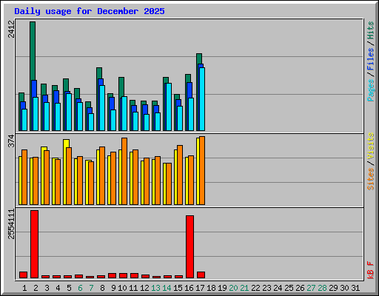379x296 pixels.
Task: Click the Sites legend label
Action: (x=371, y=179)
